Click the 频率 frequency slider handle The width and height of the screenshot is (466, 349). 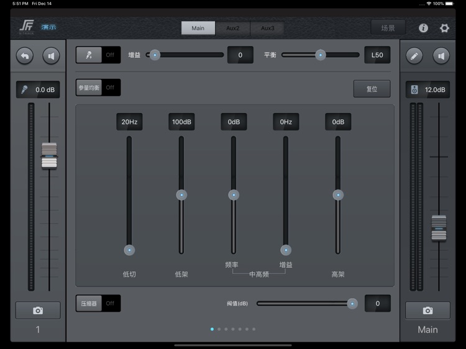pyautogui.click(x=234, y=195)
